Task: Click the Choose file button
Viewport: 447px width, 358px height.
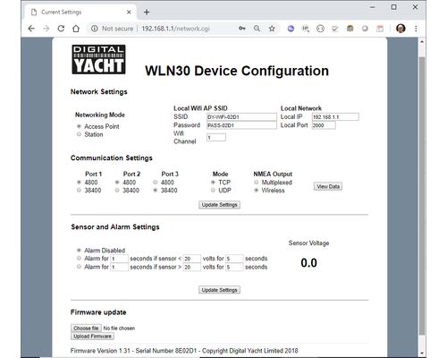Action: click(x=86, y=328)
